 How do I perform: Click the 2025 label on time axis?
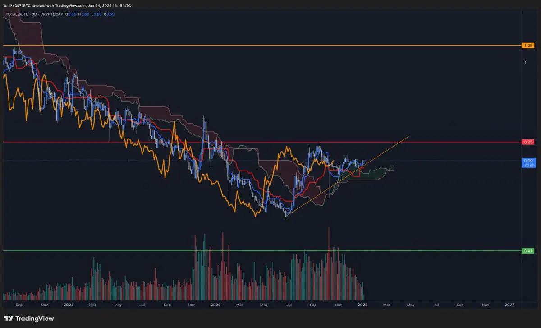click(x=215, y=305)
